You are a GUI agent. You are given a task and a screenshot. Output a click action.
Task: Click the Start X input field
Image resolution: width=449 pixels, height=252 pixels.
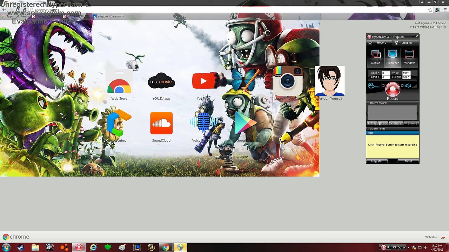386,73
